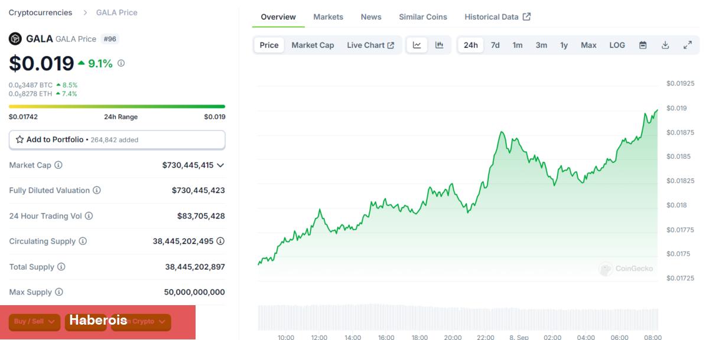Select the 7d time range
Viewport: 709px width, 340px height.
pyautogui.click(x=495, y=45)
